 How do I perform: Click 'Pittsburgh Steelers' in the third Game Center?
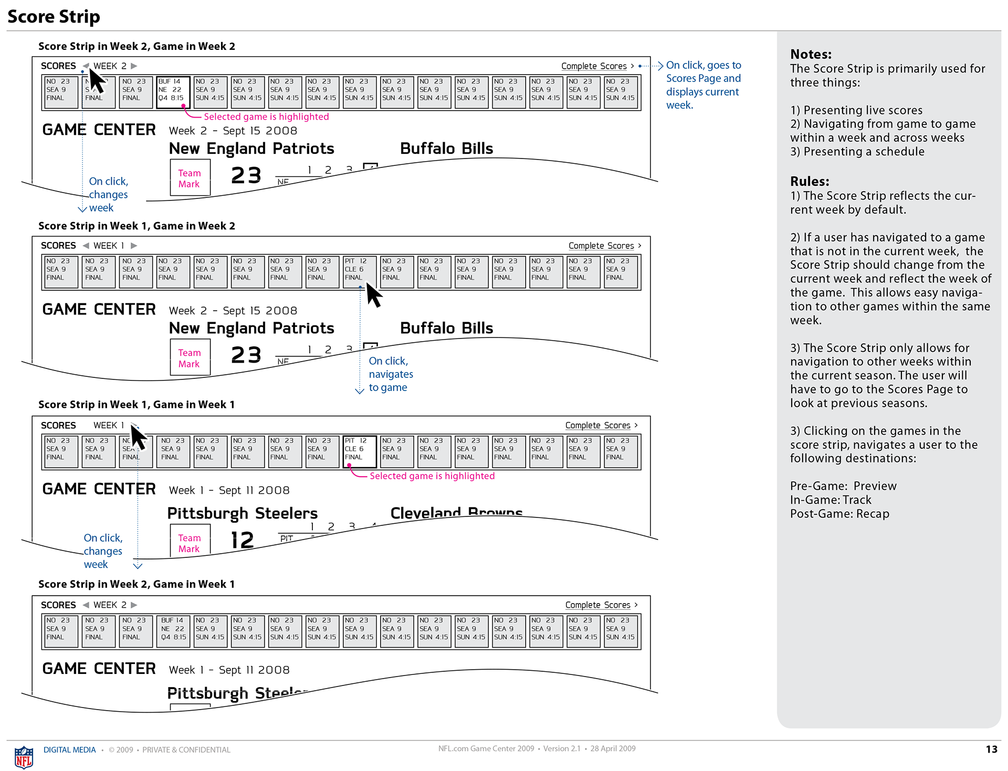click(243, 513)
